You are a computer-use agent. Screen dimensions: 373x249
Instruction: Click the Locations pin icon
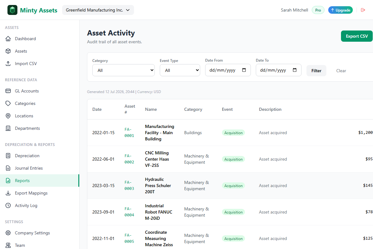click(x=8, y=116)
